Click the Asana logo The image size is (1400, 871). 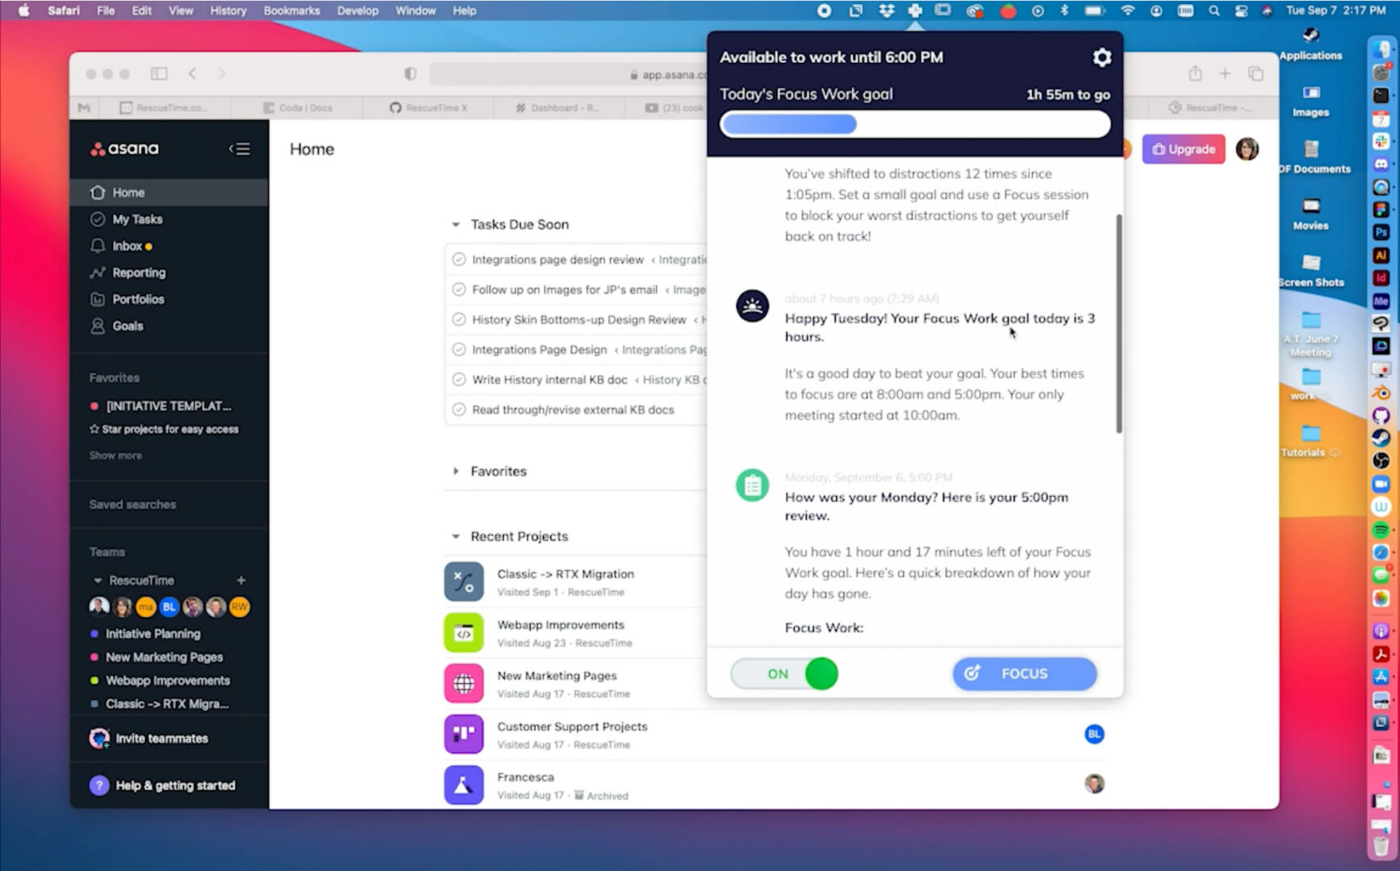124,148
